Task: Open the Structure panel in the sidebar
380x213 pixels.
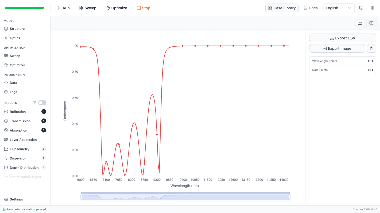Action: tap(18, 28)
